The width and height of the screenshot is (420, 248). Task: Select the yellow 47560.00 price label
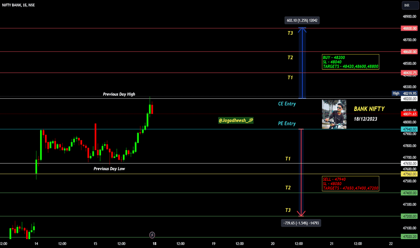click(409, 174)
